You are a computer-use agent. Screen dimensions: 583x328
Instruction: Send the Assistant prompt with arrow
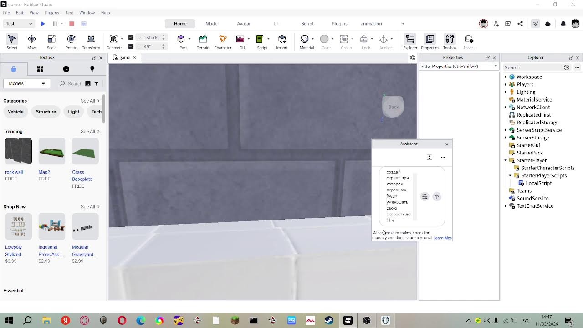pyautogui.click(x=436, y=196)
